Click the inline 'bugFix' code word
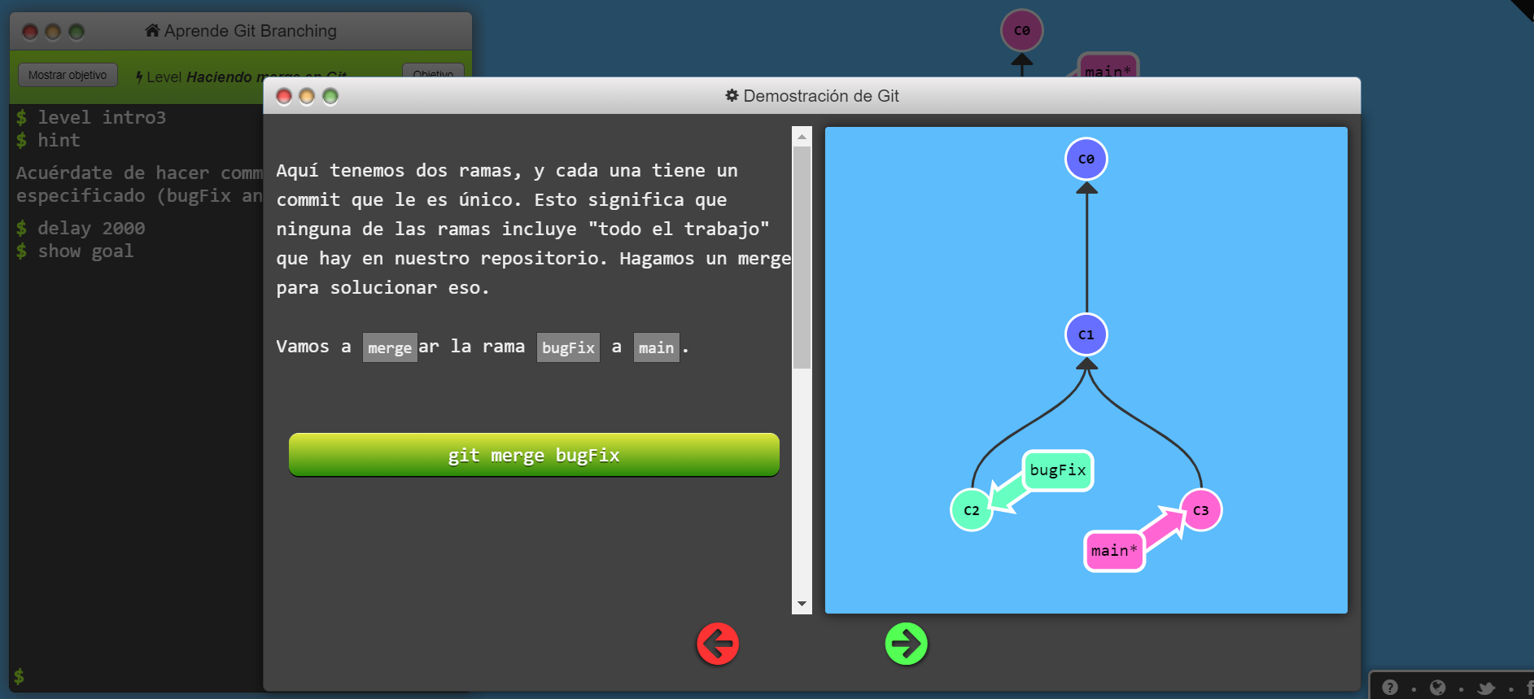 pyautogui.click(x=568, y=347)
